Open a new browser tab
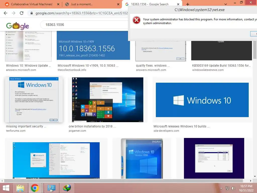This screenshot has height=193, width=257. pyautogui.click(x=188, y=4)
